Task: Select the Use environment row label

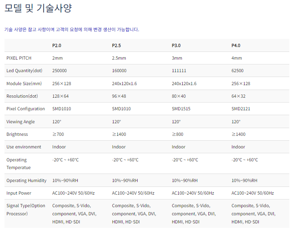Action: coord(24,147)
